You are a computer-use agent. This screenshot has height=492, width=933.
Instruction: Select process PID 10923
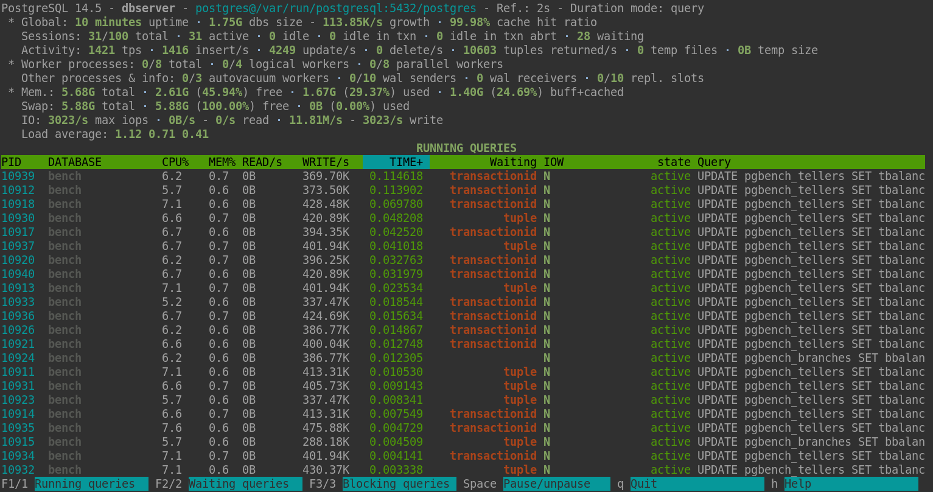pyautogui.click(x=18, y=400)
